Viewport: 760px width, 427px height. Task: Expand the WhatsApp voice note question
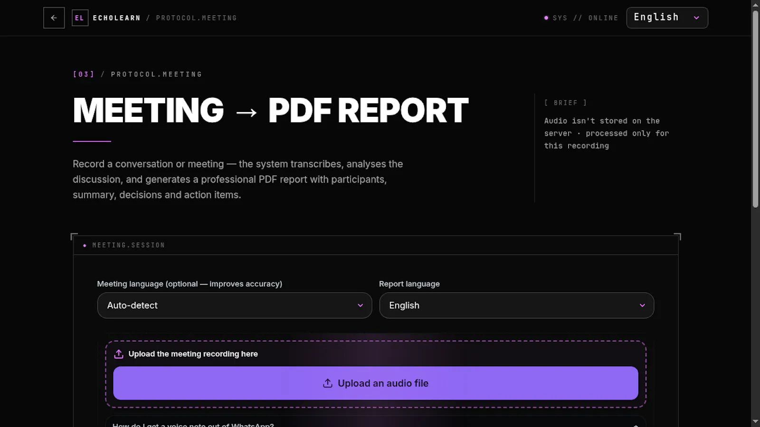coord(376,422)
